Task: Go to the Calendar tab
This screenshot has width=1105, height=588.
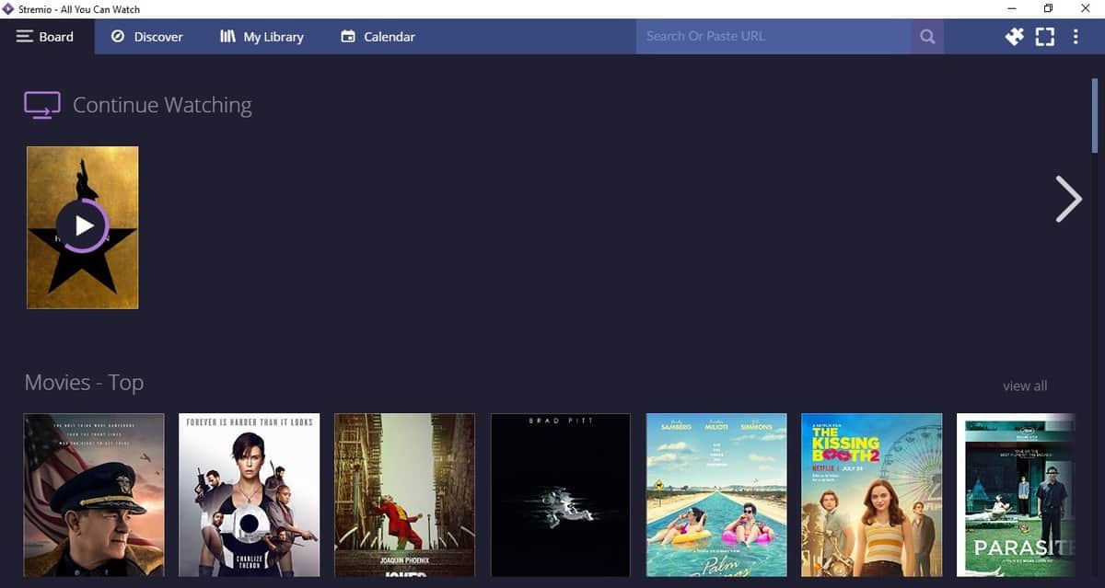Action: (x=378, y=37)
